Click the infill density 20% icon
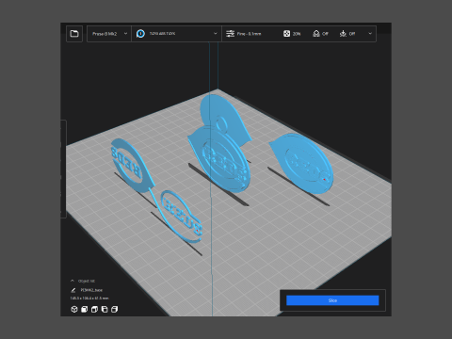The image size is (452, 339). [286, 34]
